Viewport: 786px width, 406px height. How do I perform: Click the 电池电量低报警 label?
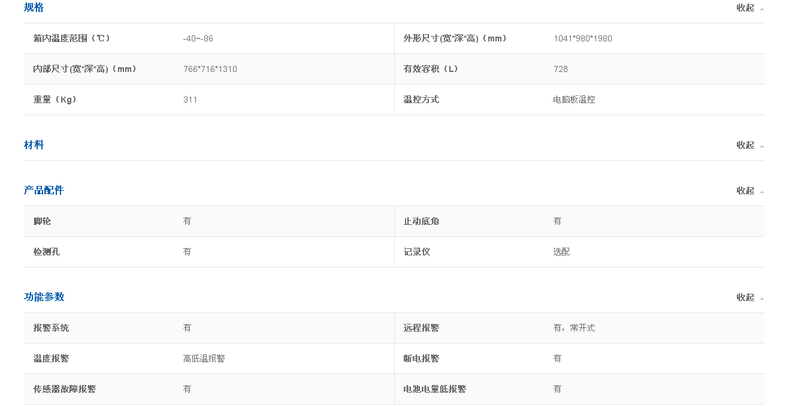click(x=435, y=389)
